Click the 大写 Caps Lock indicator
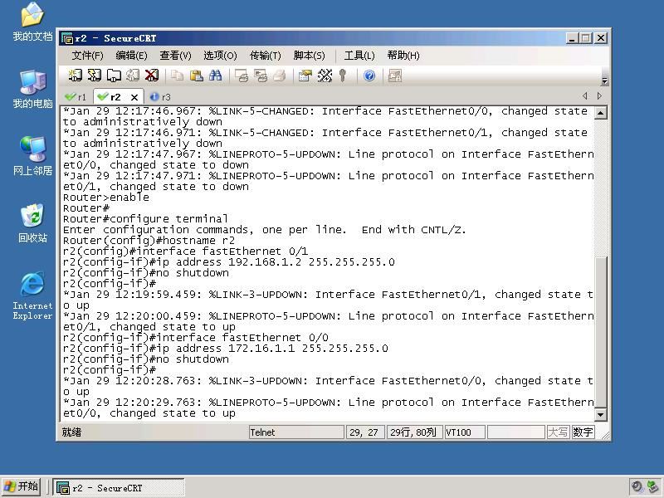This screenshot has width=664, height=498. pos(558,432)
